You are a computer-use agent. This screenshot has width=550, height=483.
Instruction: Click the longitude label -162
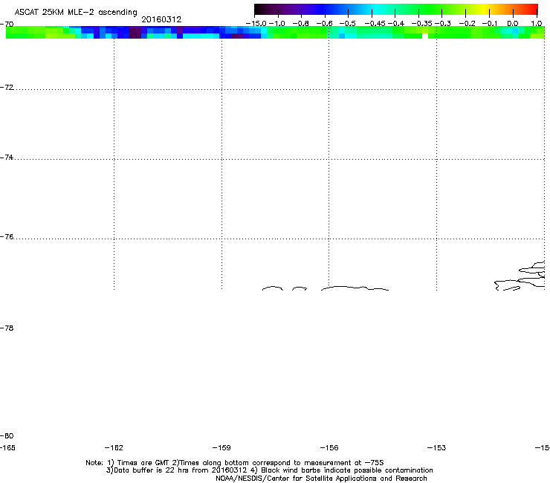(114, 448)
